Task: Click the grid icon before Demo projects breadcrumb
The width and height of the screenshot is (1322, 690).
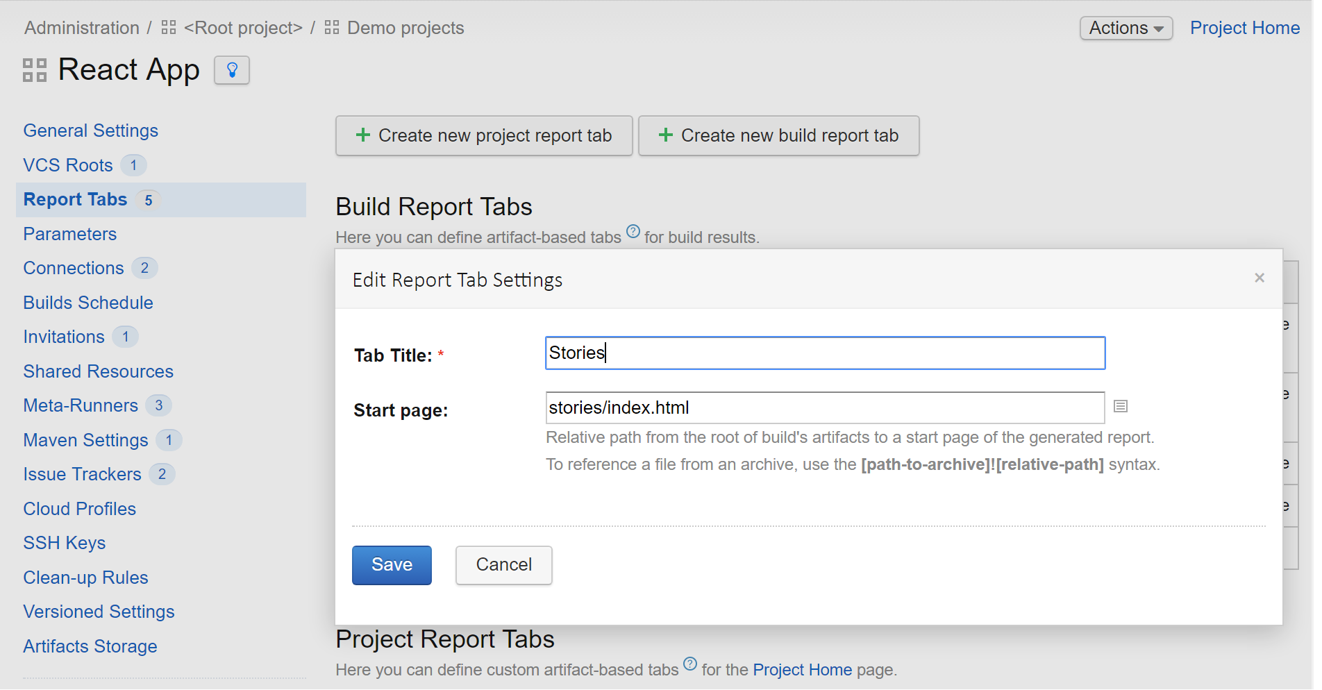Action: pyautogui.click(x=332, y=28)
